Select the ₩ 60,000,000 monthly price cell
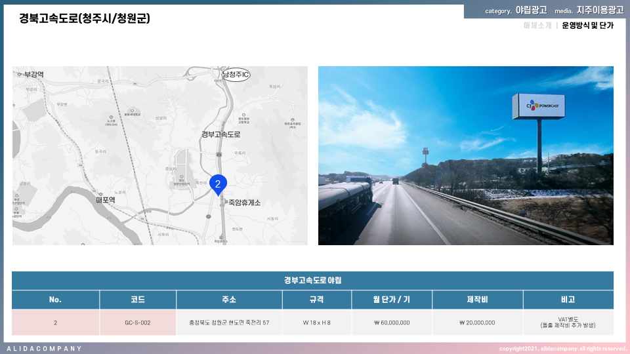The height and width of the screenshot is (354, 630). click(x=391, y=323)
